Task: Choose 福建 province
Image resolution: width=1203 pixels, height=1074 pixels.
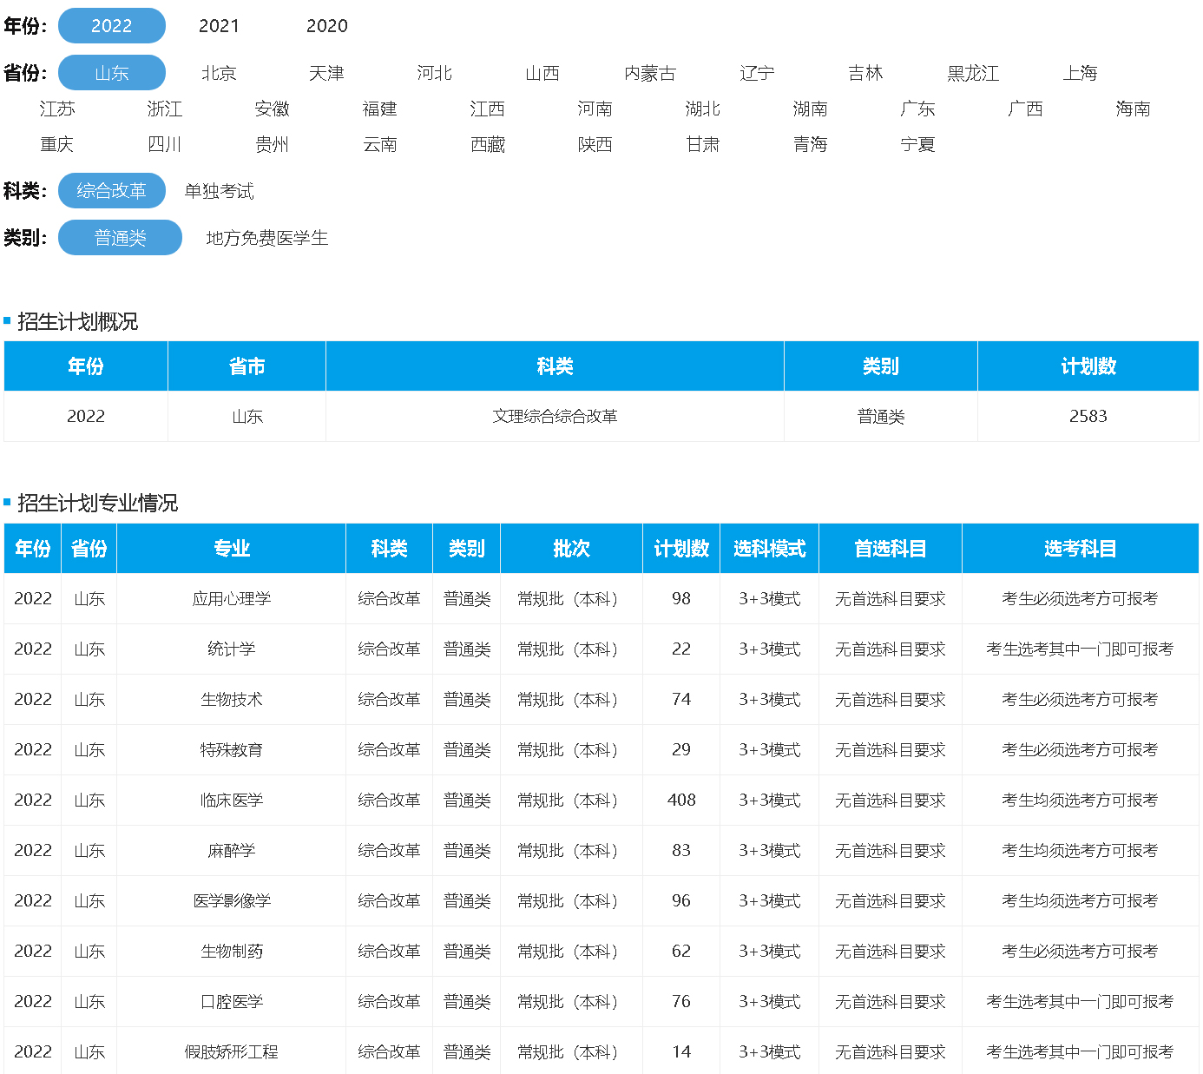Action: click(x=380, y=109)
